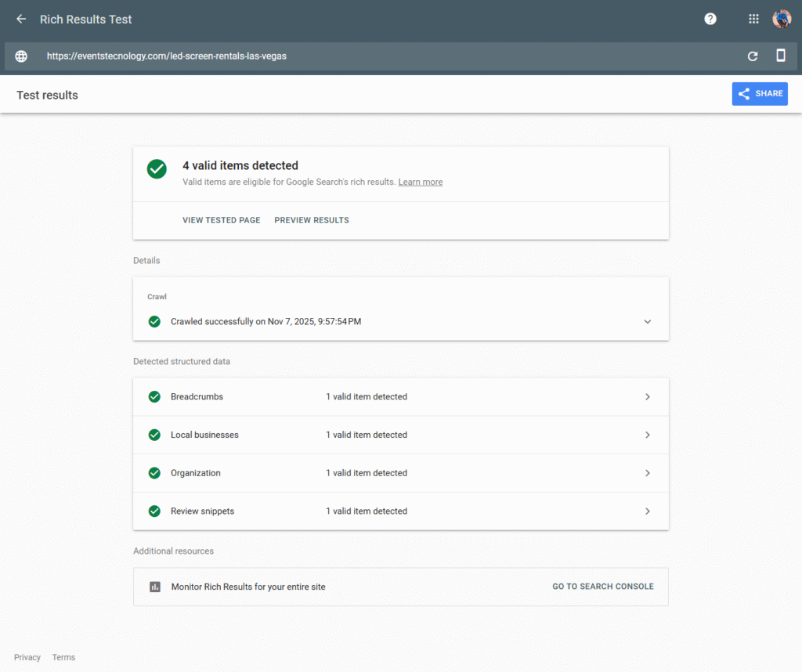Open the help question mark icon
Image resolution: width=802 pixels, height=672 pixels.
[x=710, y=19]
